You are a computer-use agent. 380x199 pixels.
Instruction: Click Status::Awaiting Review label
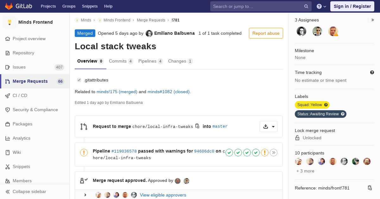tap(320, 114)
